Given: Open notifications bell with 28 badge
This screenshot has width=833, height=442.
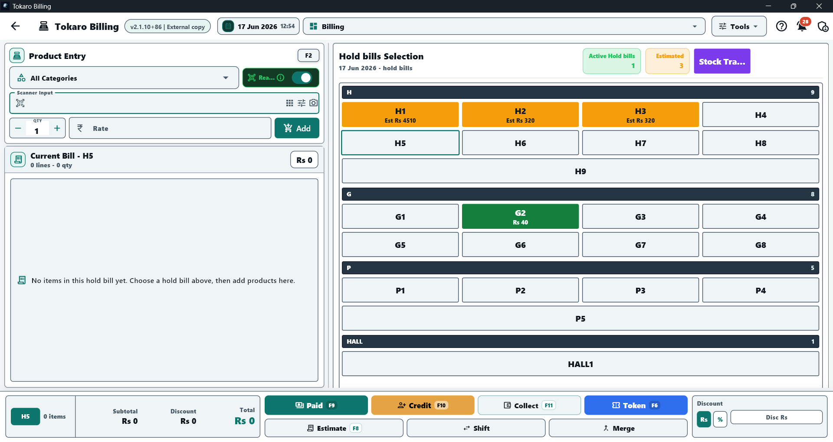Looking at the screenshot, I should [x=802, y=26].
